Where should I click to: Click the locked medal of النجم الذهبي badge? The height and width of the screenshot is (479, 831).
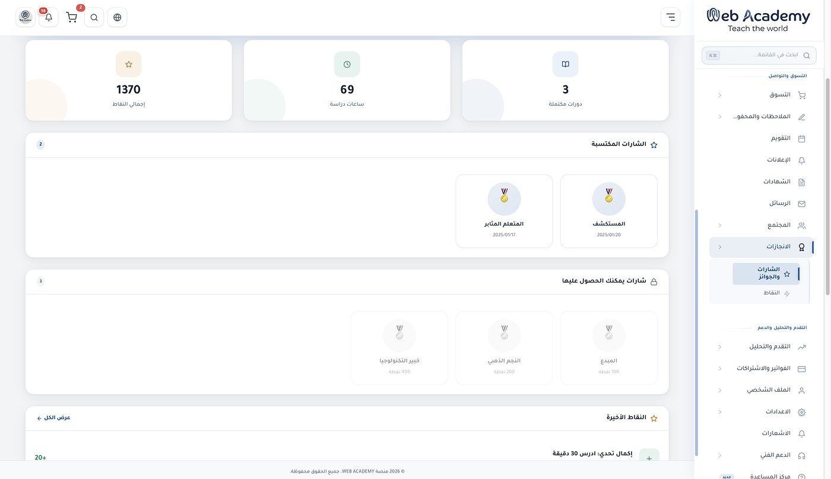click(x=505, y=335)
